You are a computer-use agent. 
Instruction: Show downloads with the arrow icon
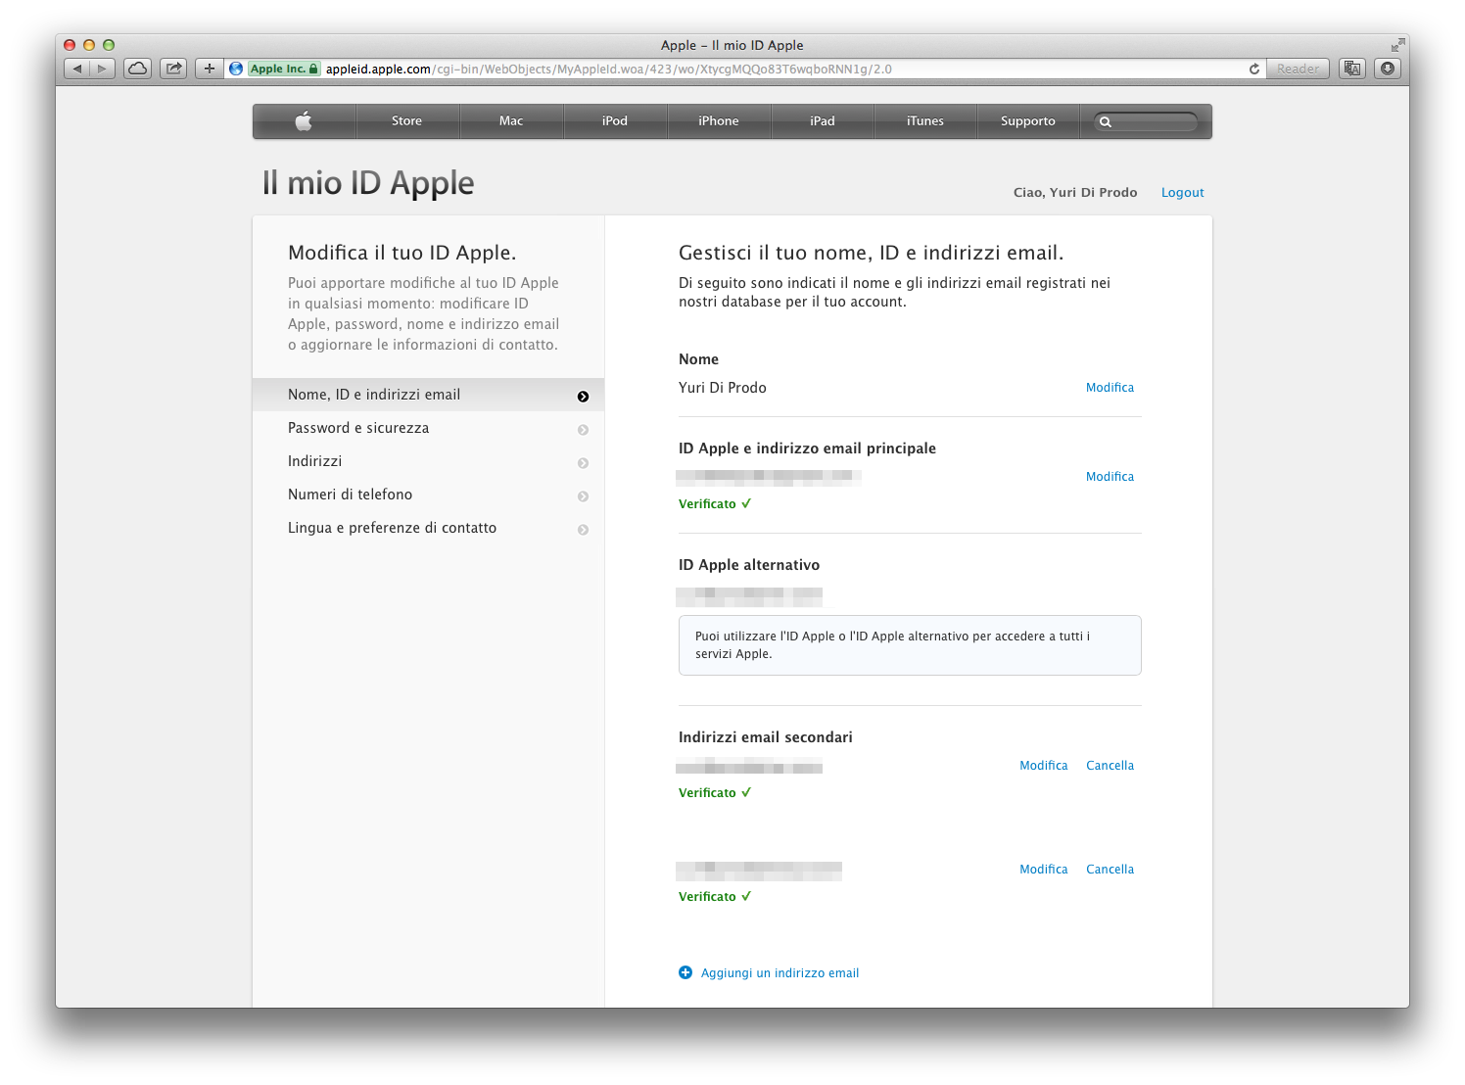click(1388, 69)
